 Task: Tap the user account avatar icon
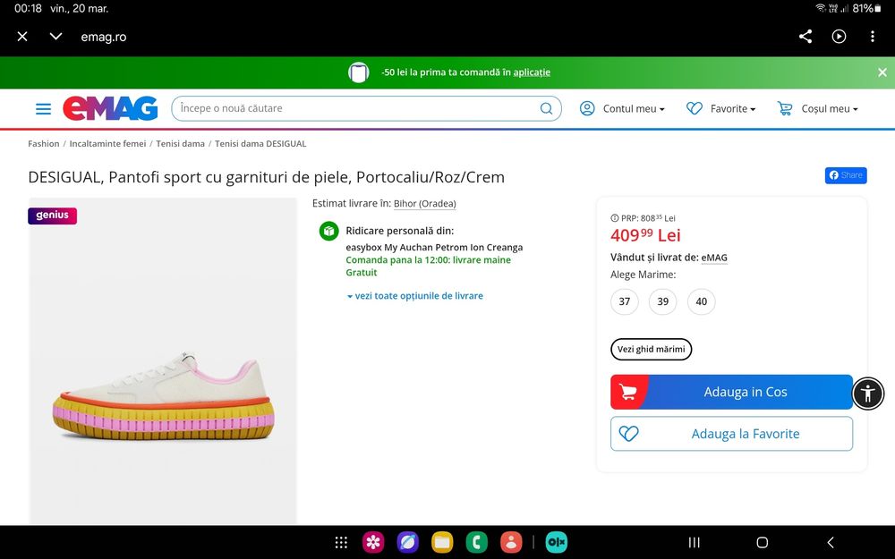(587, 108)
